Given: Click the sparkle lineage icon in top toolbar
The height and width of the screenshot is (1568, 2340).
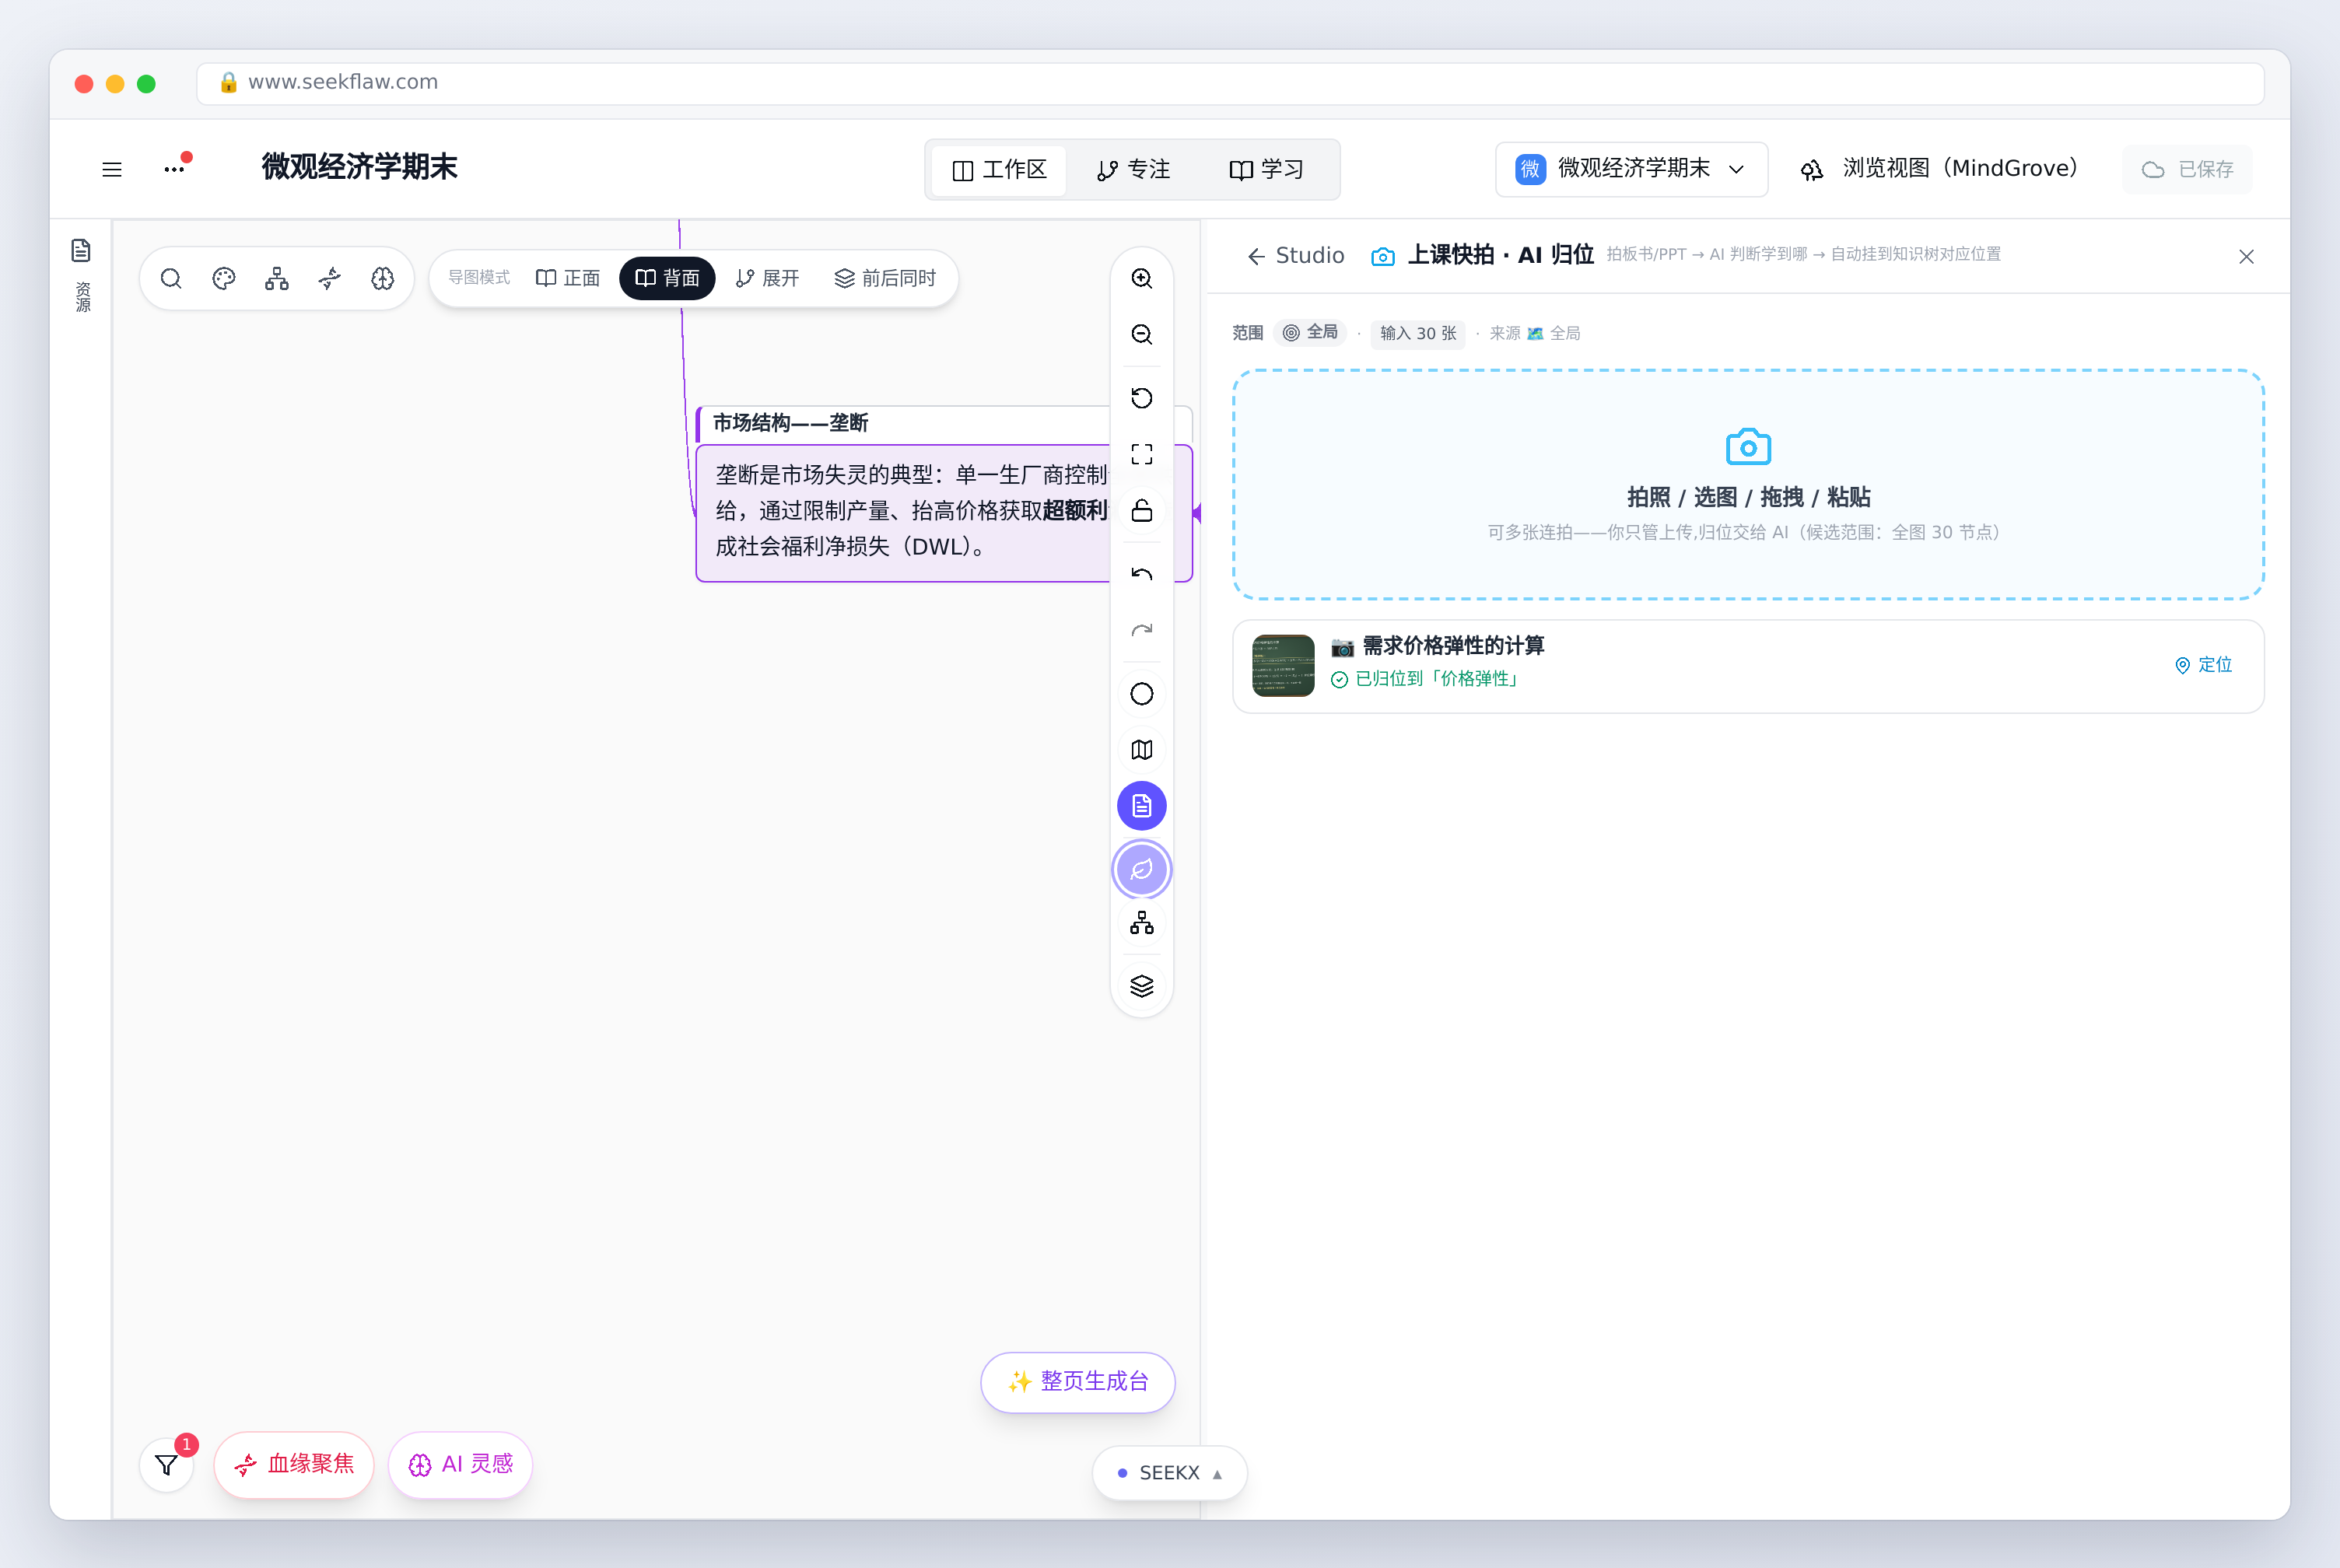Looking at the screenshot, I should 330,278.
